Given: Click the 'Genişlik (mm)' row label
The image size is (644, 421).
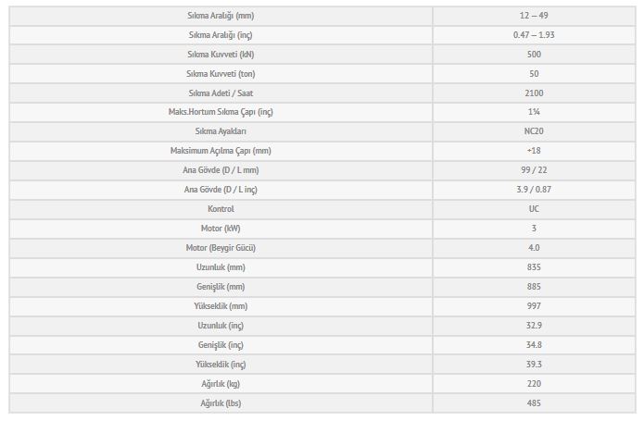Looking at the screenshot, I should (x=221, y=287).
